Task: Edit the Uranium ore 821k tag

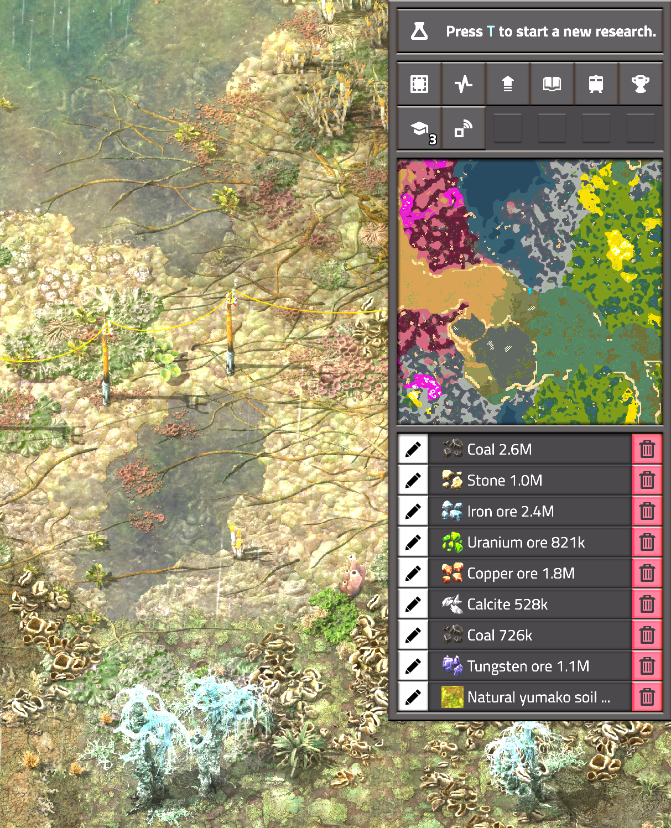Action: 413,542
